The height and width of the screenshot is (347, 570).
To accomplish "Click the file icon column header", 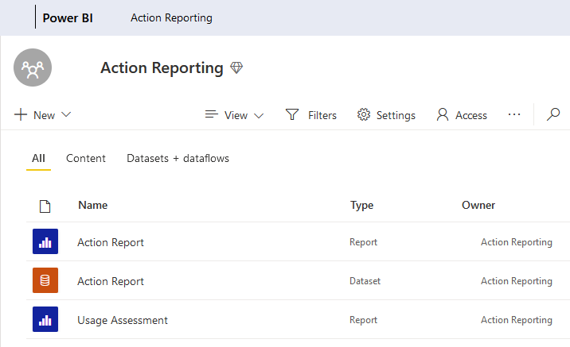I will tap(45, 206).
